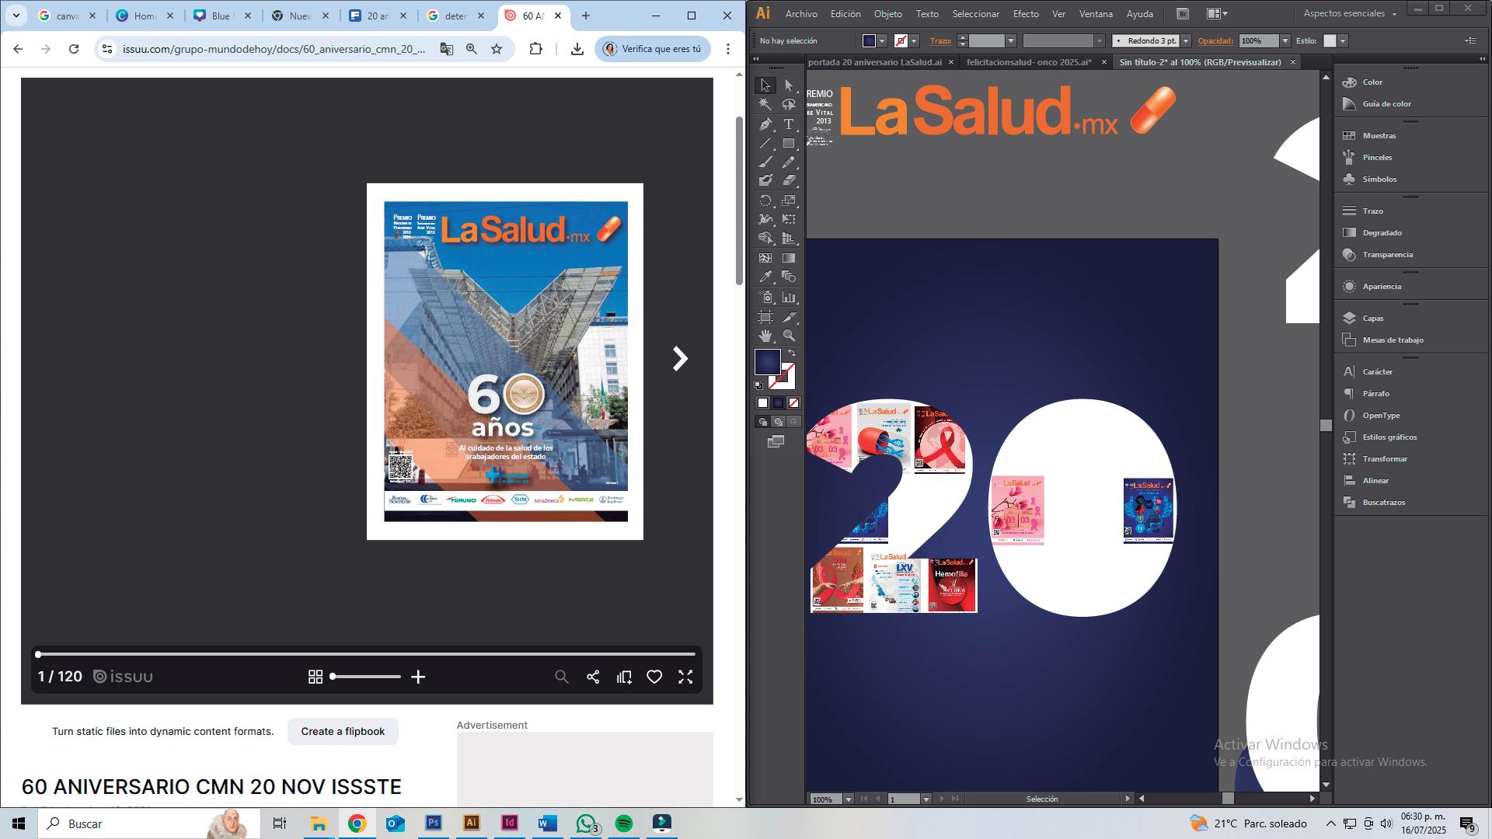The width and height of the screenshot is (1492, 839).
Task: Activate the Hand tool
Action: tap(765, 336)
